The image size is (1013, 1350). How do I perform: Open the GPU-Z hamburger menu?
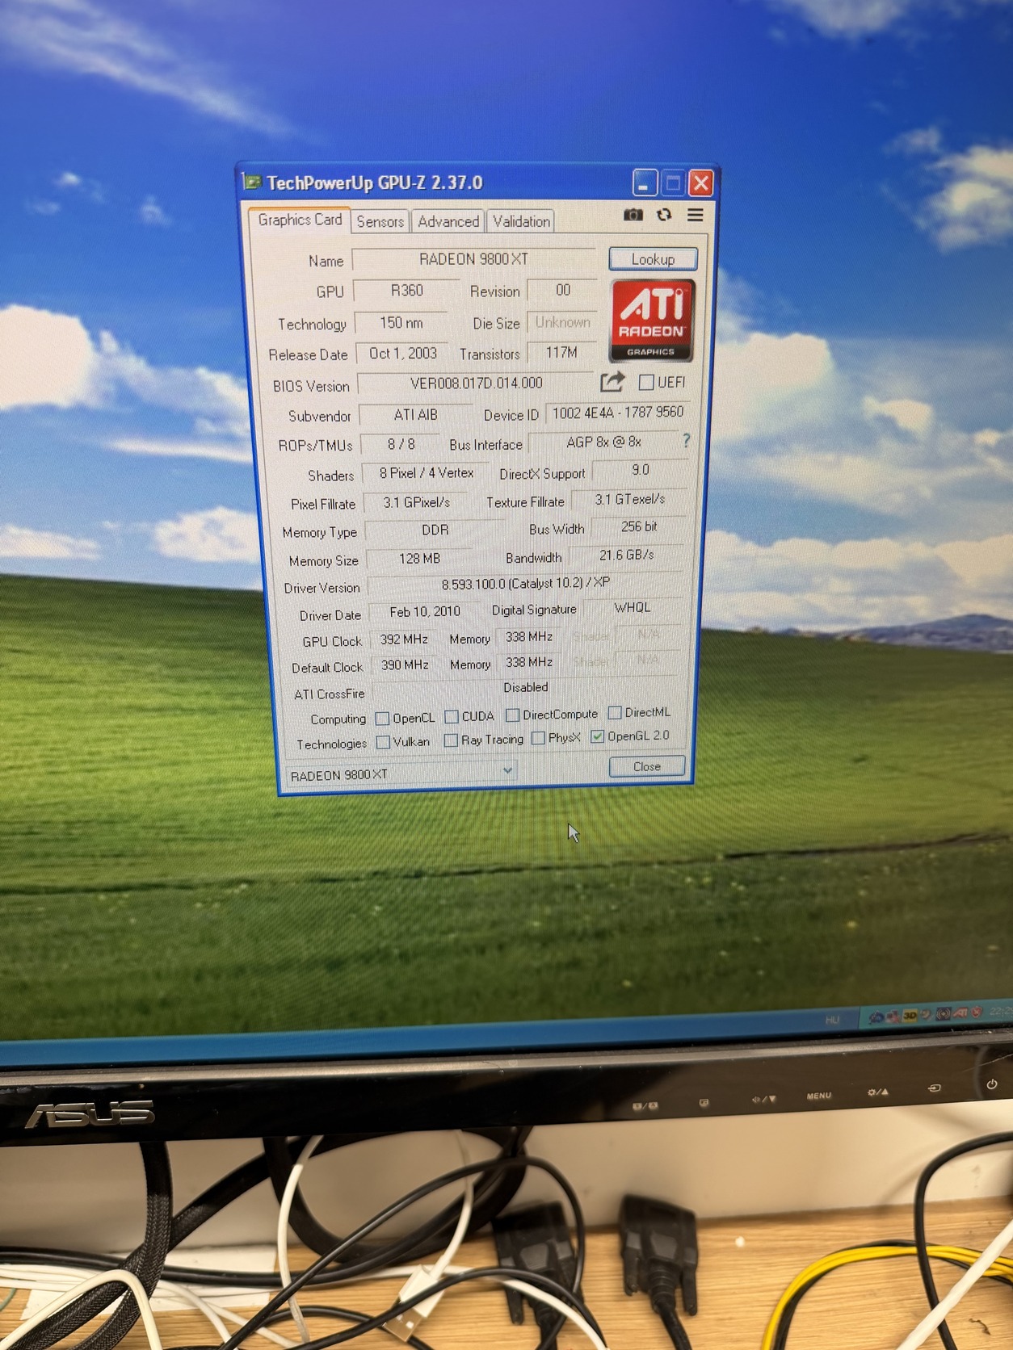(x=695, y=215)
